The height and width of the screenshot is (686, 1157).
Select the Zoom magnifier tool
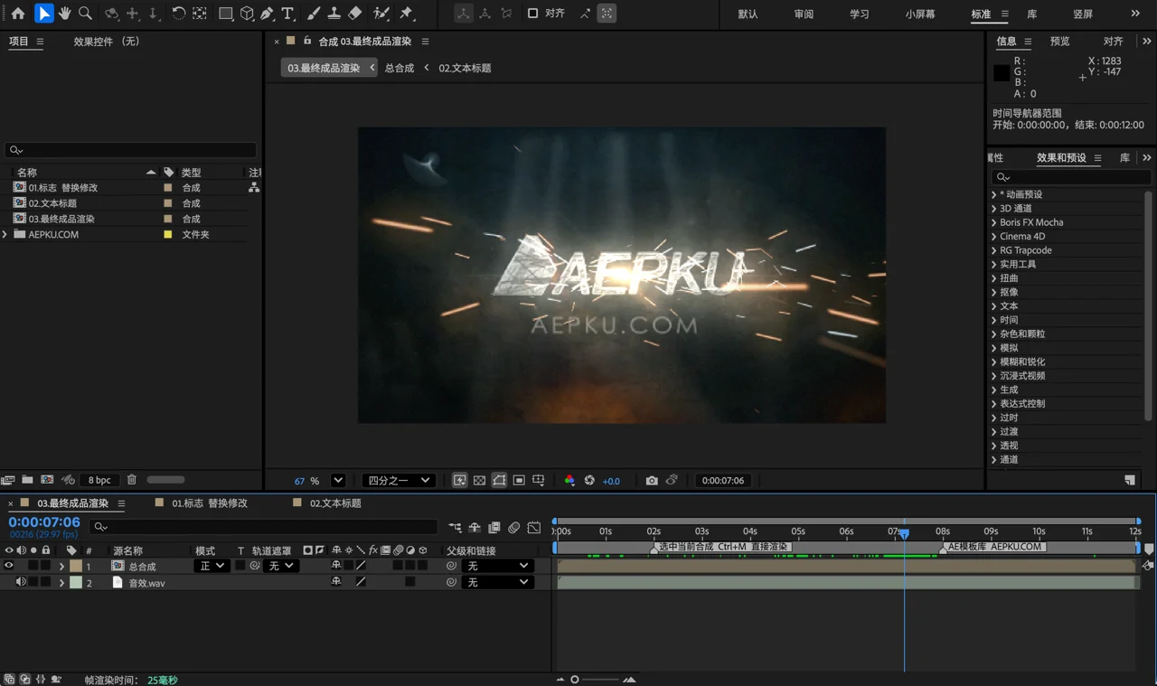pos(86,14)
